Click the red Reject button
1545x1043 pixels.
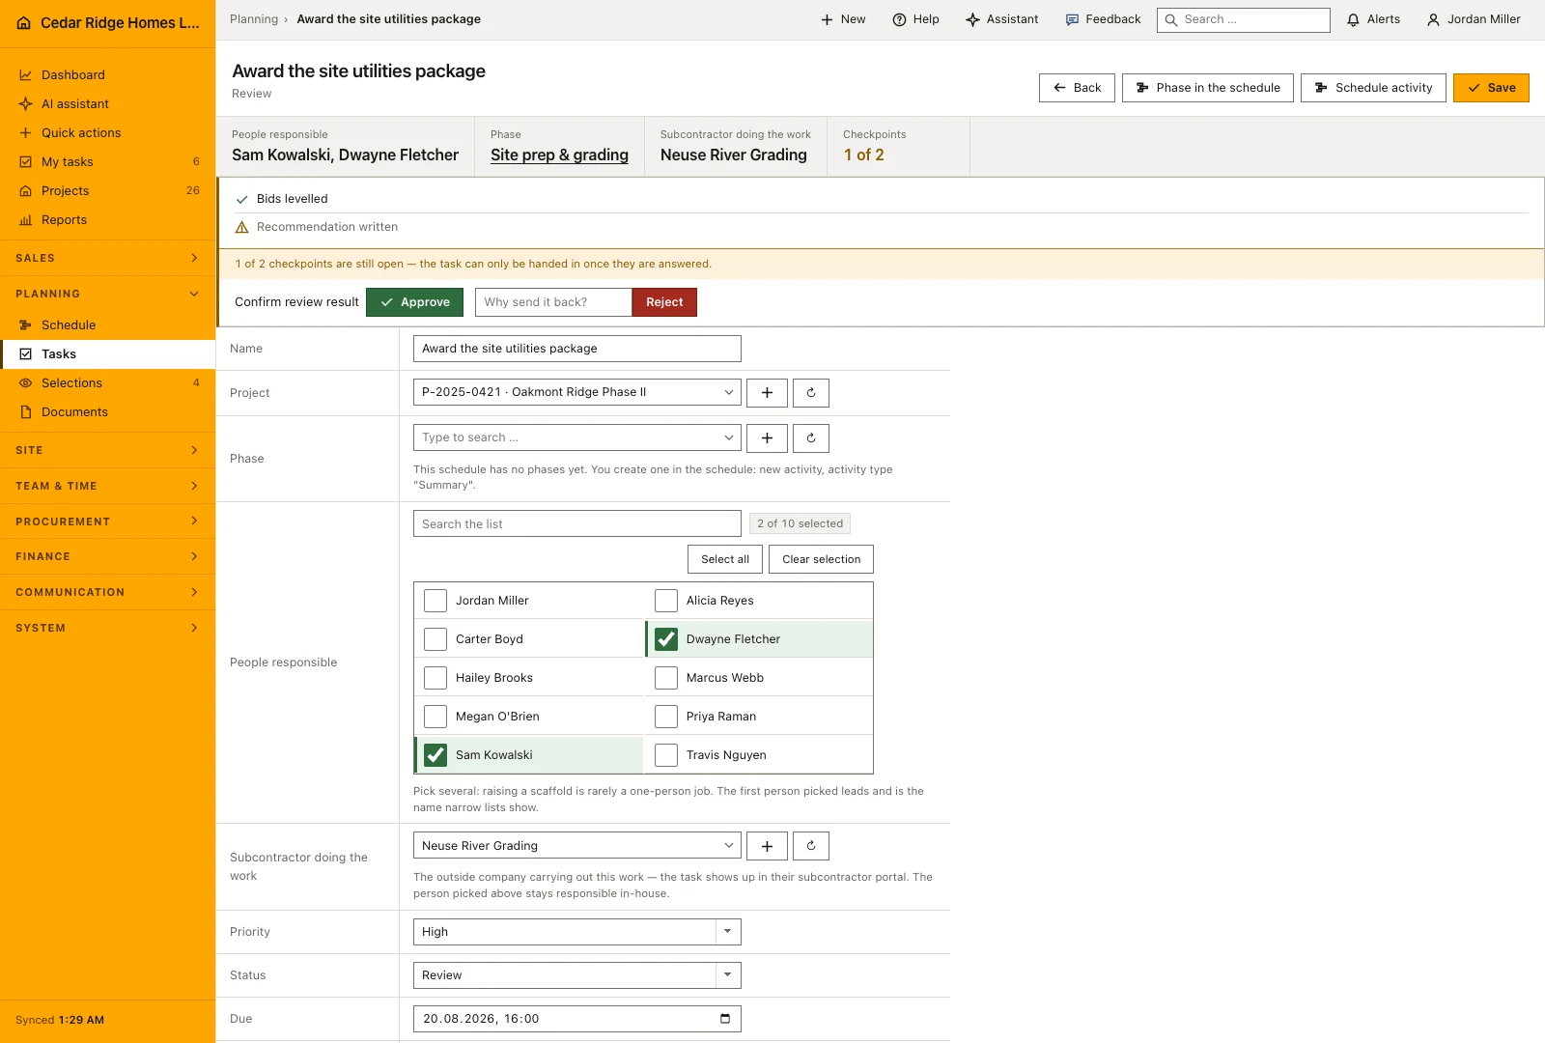(x=664, y=302)
